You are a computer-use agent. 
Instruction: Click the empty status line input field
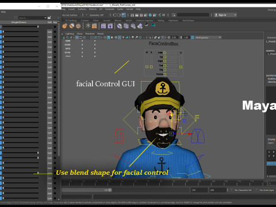193,15
